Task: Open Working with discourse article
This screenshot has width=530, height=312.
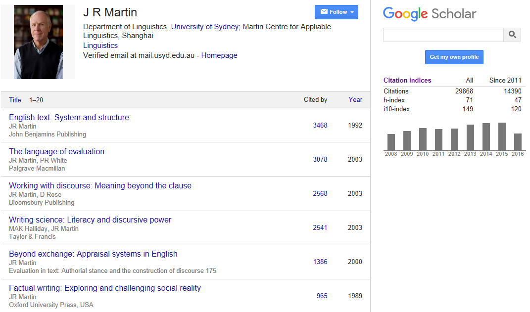Action: pos(100,186)
